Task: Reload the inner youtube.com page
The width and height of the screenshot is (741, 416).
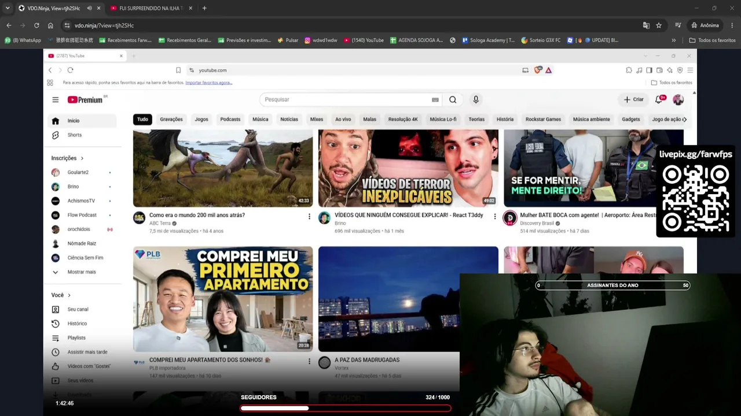Action: tap(70, 70)
